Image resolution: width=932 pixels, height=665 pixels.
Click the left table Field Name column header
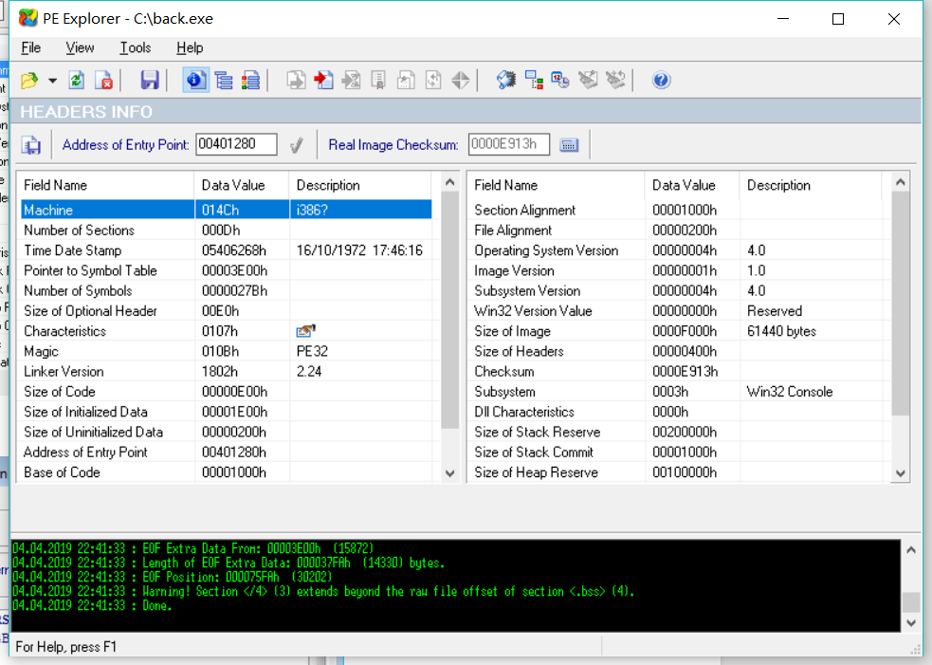click(105, 185)
